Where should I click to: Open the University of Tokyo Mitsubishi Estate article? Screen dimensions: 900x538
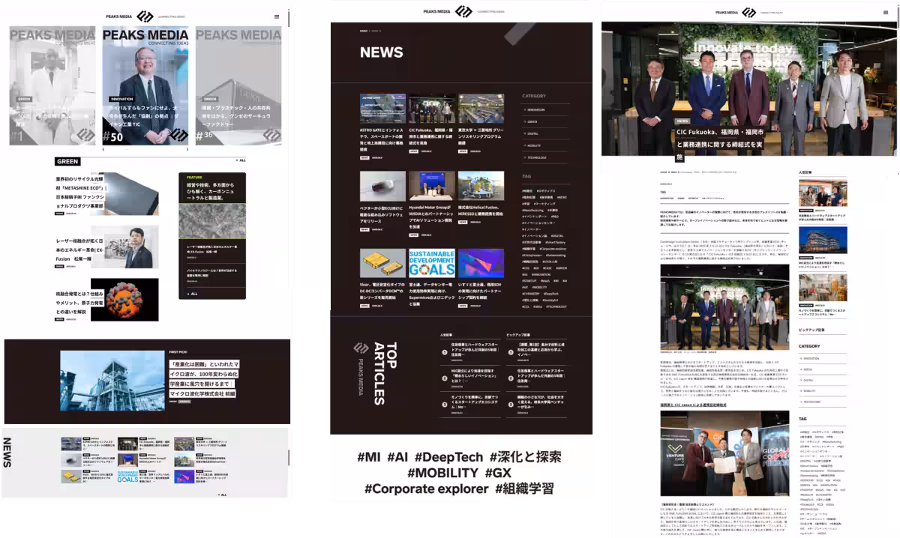click(x=481, y=125)
